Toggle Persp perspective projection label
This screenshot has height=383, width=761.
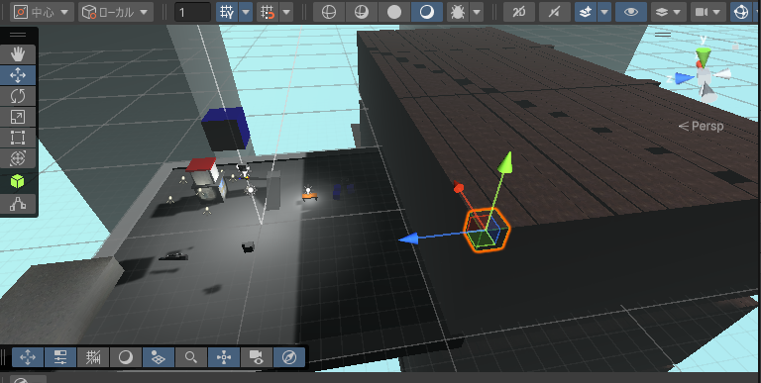(701, 126)
